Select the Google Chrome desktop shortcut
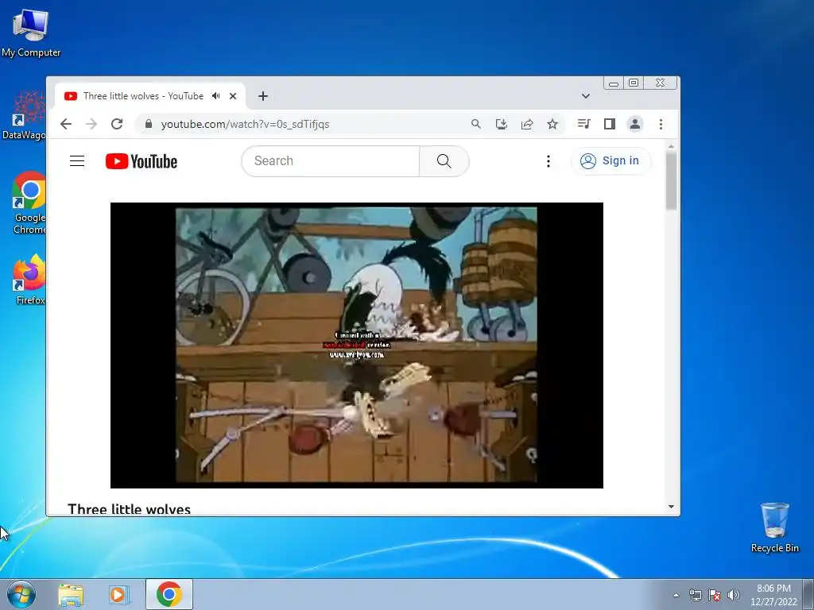 tap(29, 203)
